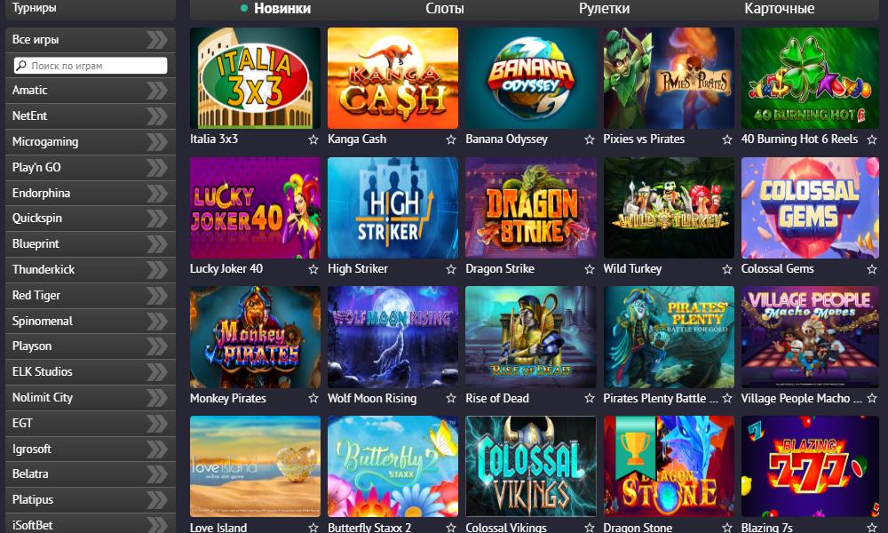The height and width of the screenshot is (533, 888).
Task: Click the star beside Monkey Pirates
Action: coord(313,398)
